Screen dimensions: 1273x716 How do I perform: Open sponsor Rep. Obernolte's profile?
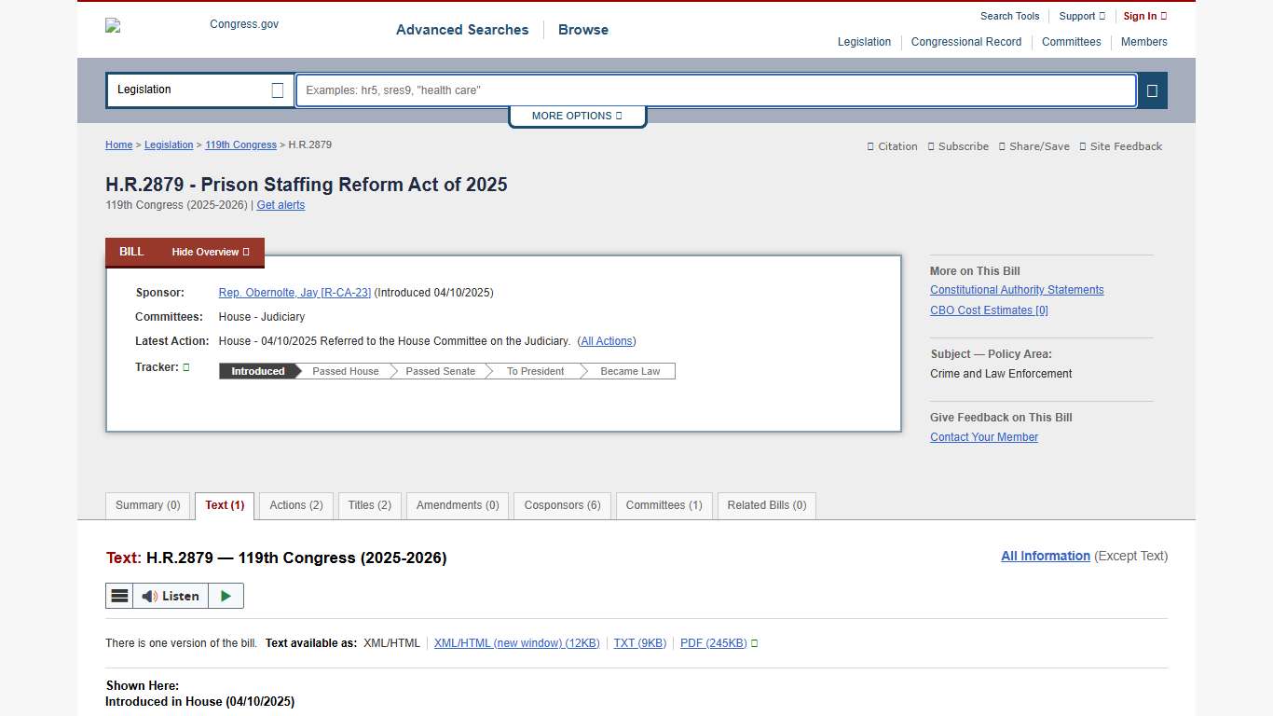(x=294, y=292)
